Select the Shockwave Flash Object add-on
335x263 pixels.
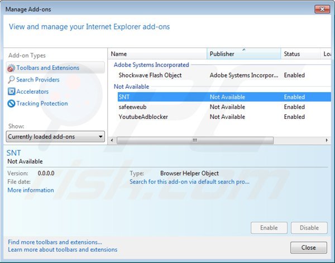[150, 75]
